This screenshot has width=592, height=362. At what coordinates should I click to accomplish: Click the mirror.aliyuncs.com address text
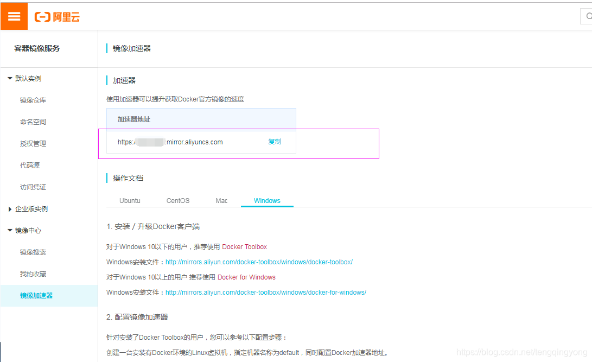[x=170, y=142]
